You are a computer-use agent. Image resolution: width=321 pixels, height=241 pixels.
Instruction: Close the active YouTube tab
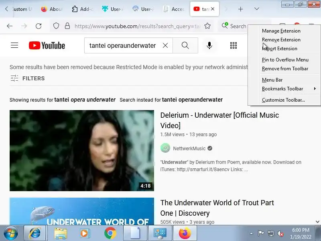click(213, 9)
